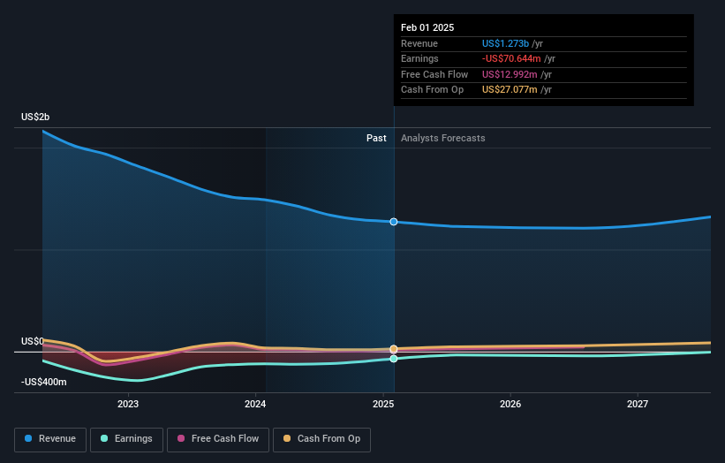Click the Free Cash Flow value US$12.992m
Image resolution: width=725 pixels, height=463 pixels.
click(x=510, y=74)
